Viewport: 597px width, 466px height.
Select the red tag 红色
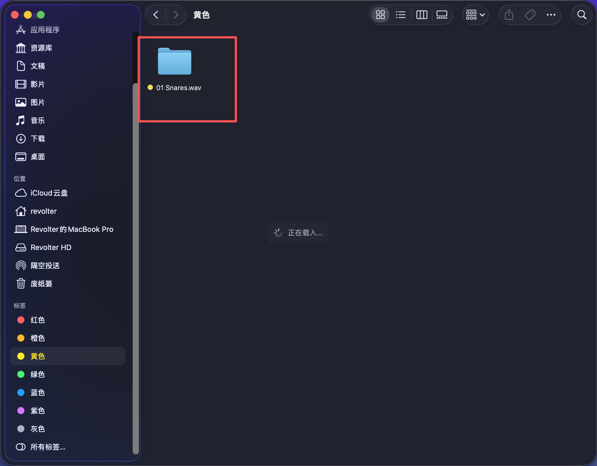tap(37, 320)
